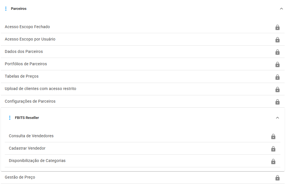
Task: Click the lock next to Gestão de Preço
Action: 277,178
